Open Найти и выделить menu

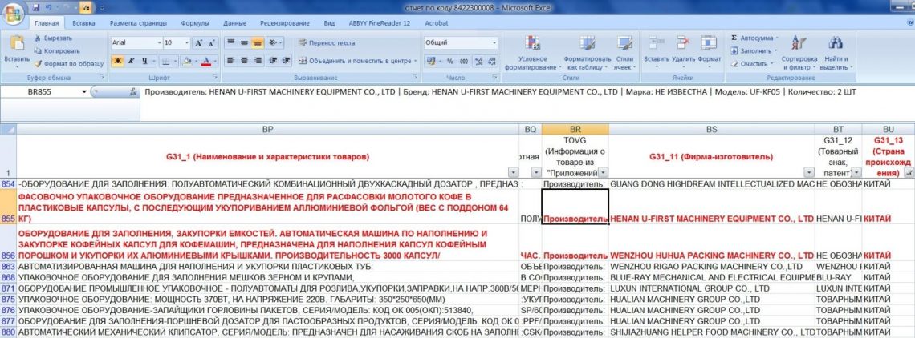(836, 53)
